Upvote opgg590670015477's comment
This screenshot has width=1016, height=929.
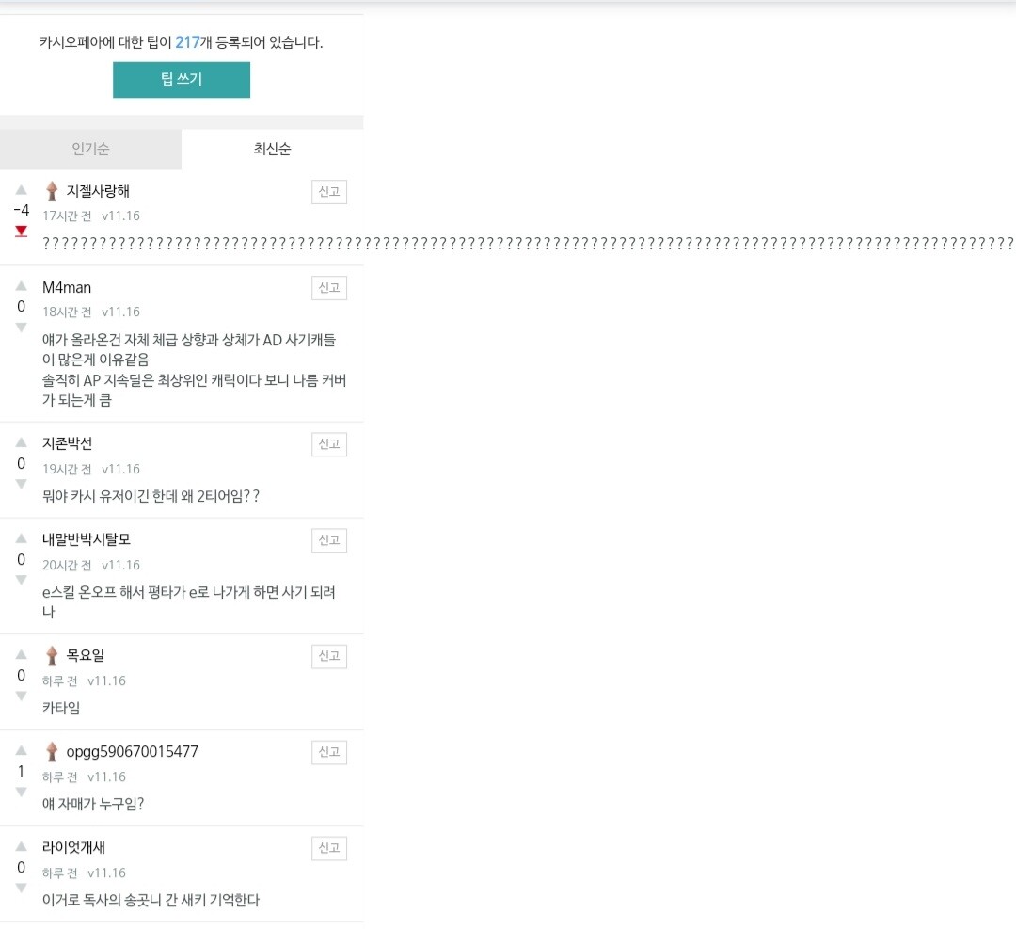pos(22,750)
